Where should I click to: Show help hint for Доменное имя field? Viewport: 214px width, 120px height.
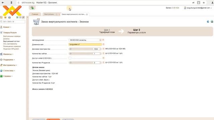pos(103,44)
